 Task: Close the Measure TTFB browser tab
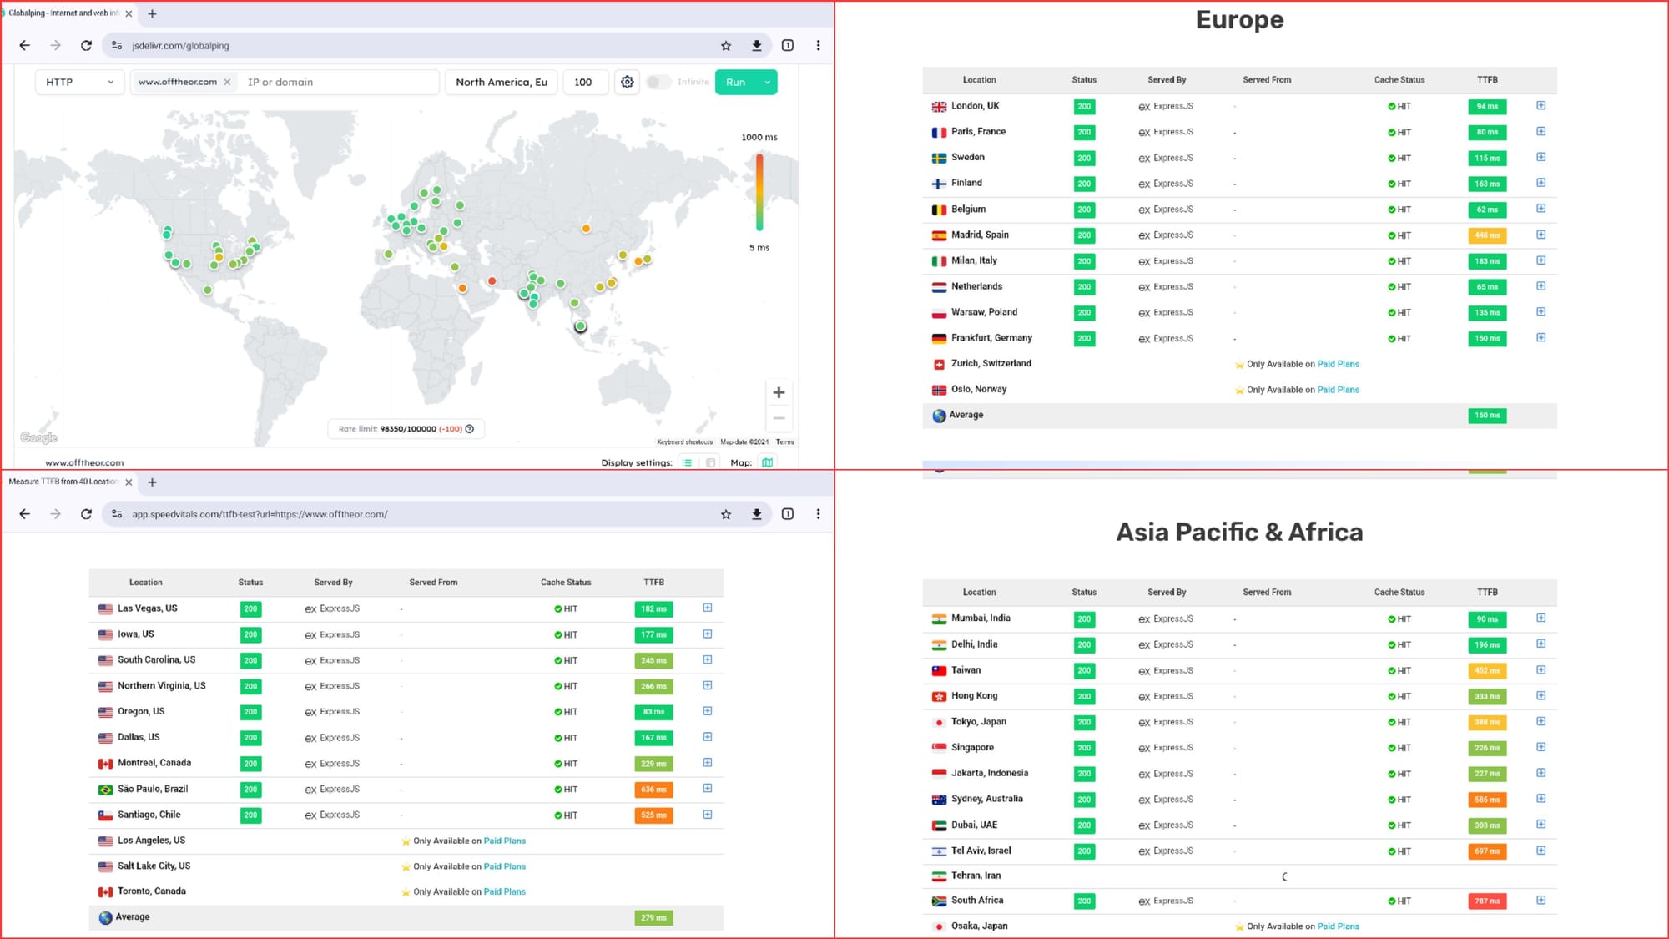129,482
